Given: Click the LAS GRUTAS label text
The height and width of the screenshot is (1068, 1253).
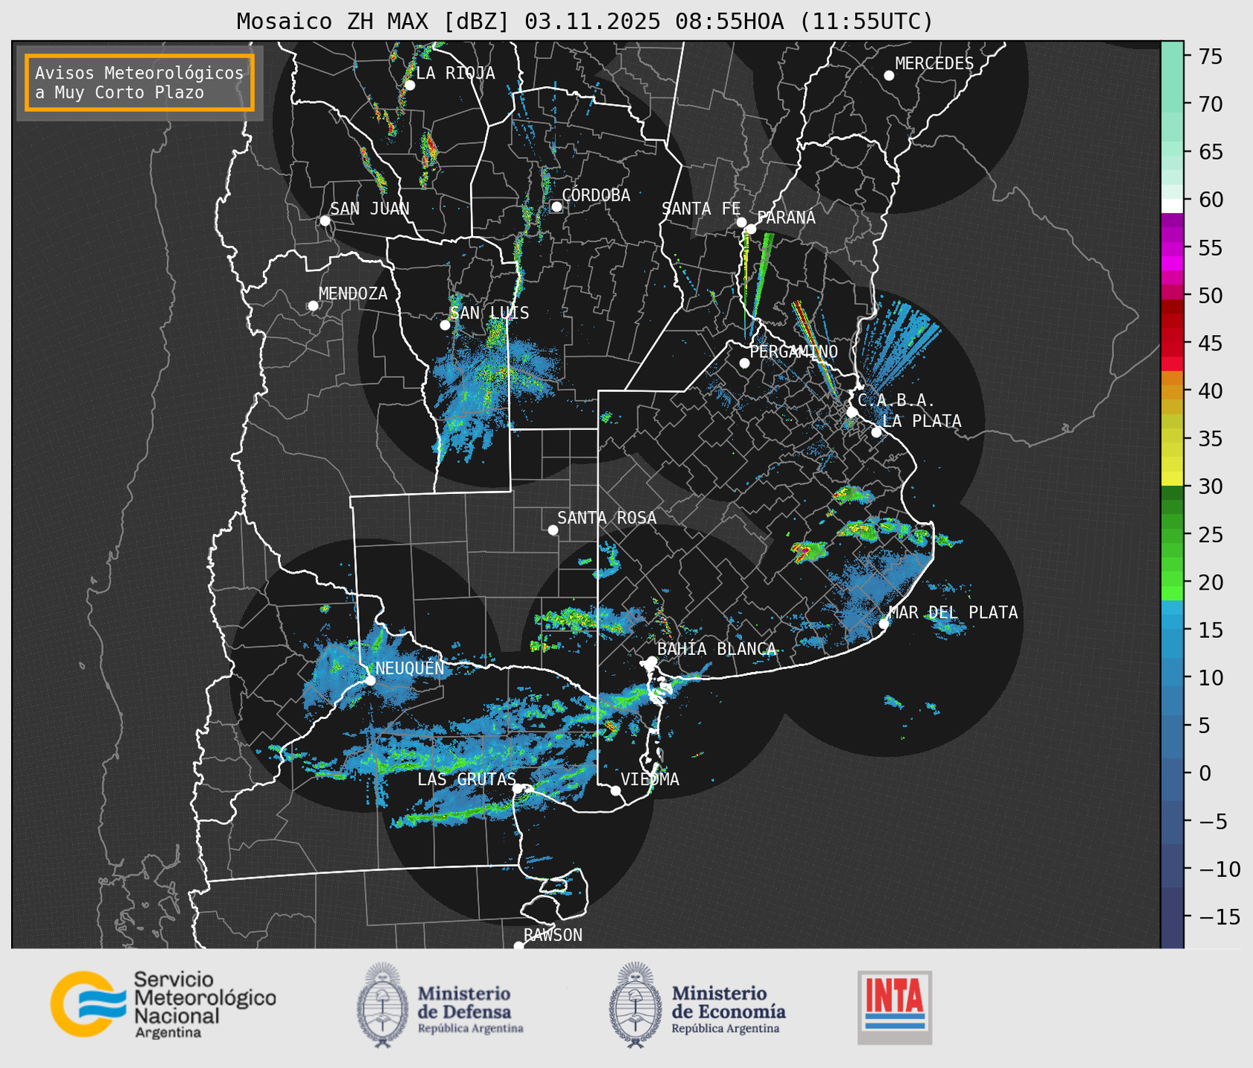Looking at the screenshot, I should [466, 779].
